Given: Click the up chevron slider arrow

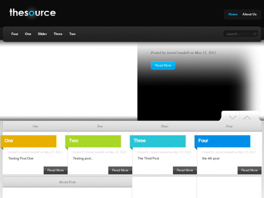Looking at the screenshot, I should tap(247, 117).
